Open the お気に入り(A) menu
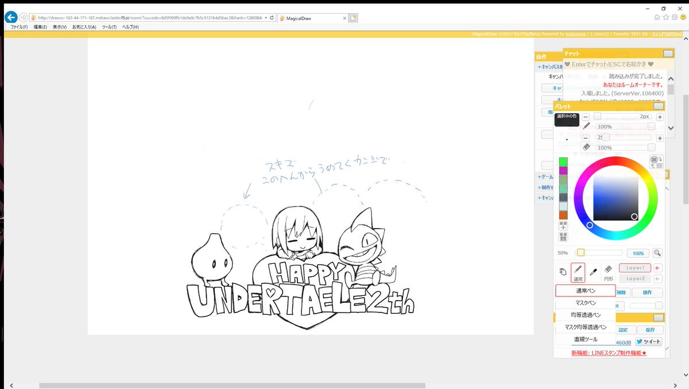Viewport: 689px width, 389px height. (84, 27)
